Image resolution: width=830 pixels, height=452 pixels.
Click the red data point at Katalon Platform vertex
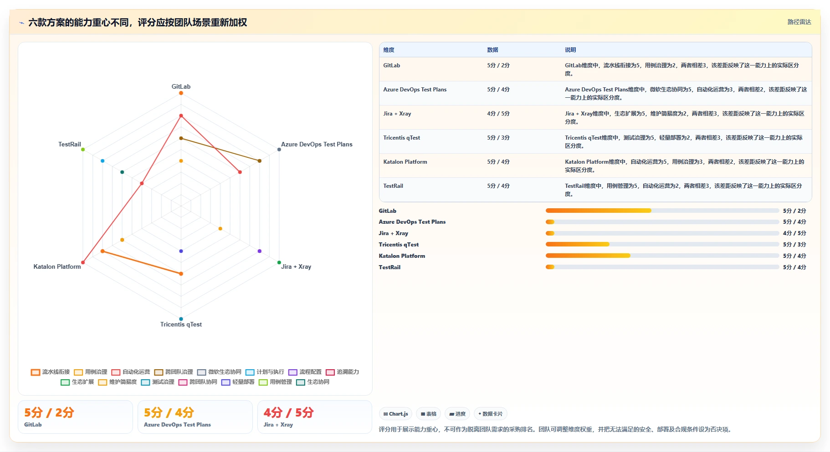[x=83, y=262]
